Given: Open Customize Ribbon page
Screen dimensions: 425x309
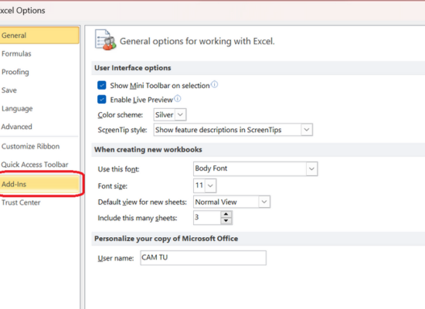Looking at the screenshot, I should tap(30, 146).
